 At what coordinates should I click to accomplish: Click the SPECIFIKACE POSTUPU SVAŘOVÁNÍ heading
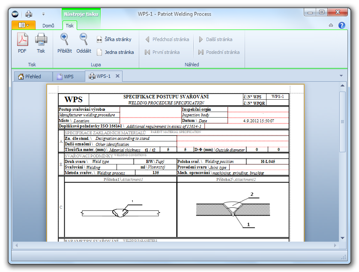click(166, 97)
